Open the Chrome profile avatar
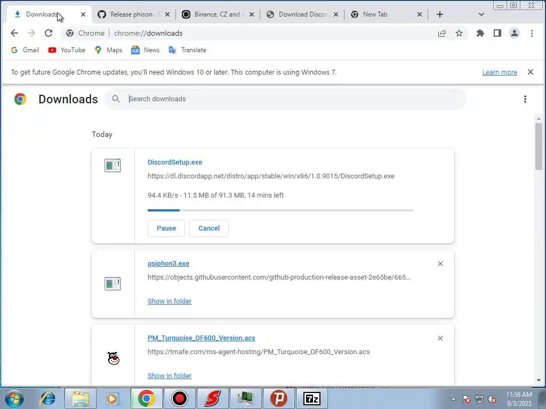This screenshot has width=546, height=409. tap(515, 33)
